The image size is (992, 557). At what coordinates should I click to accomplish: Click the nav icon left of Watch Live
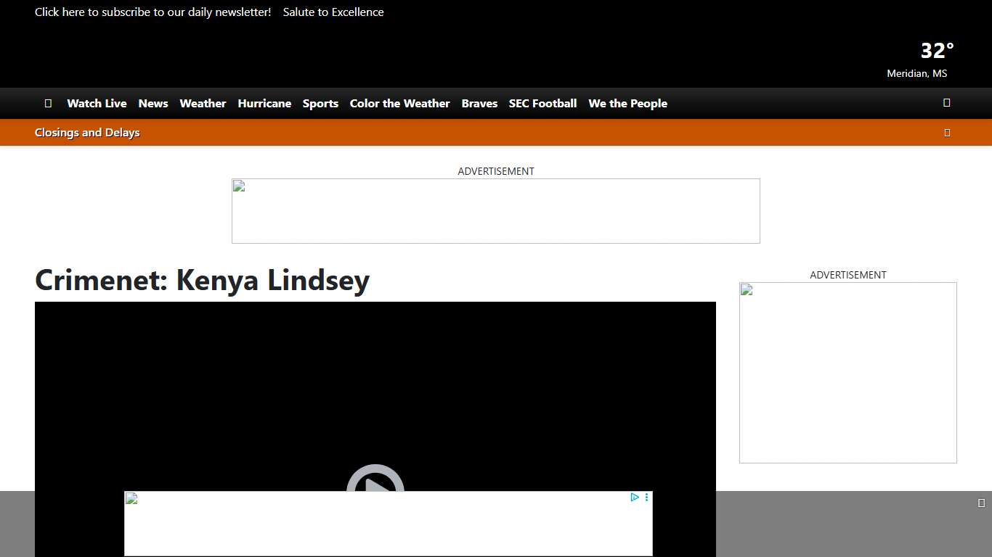tap(48, 104)
